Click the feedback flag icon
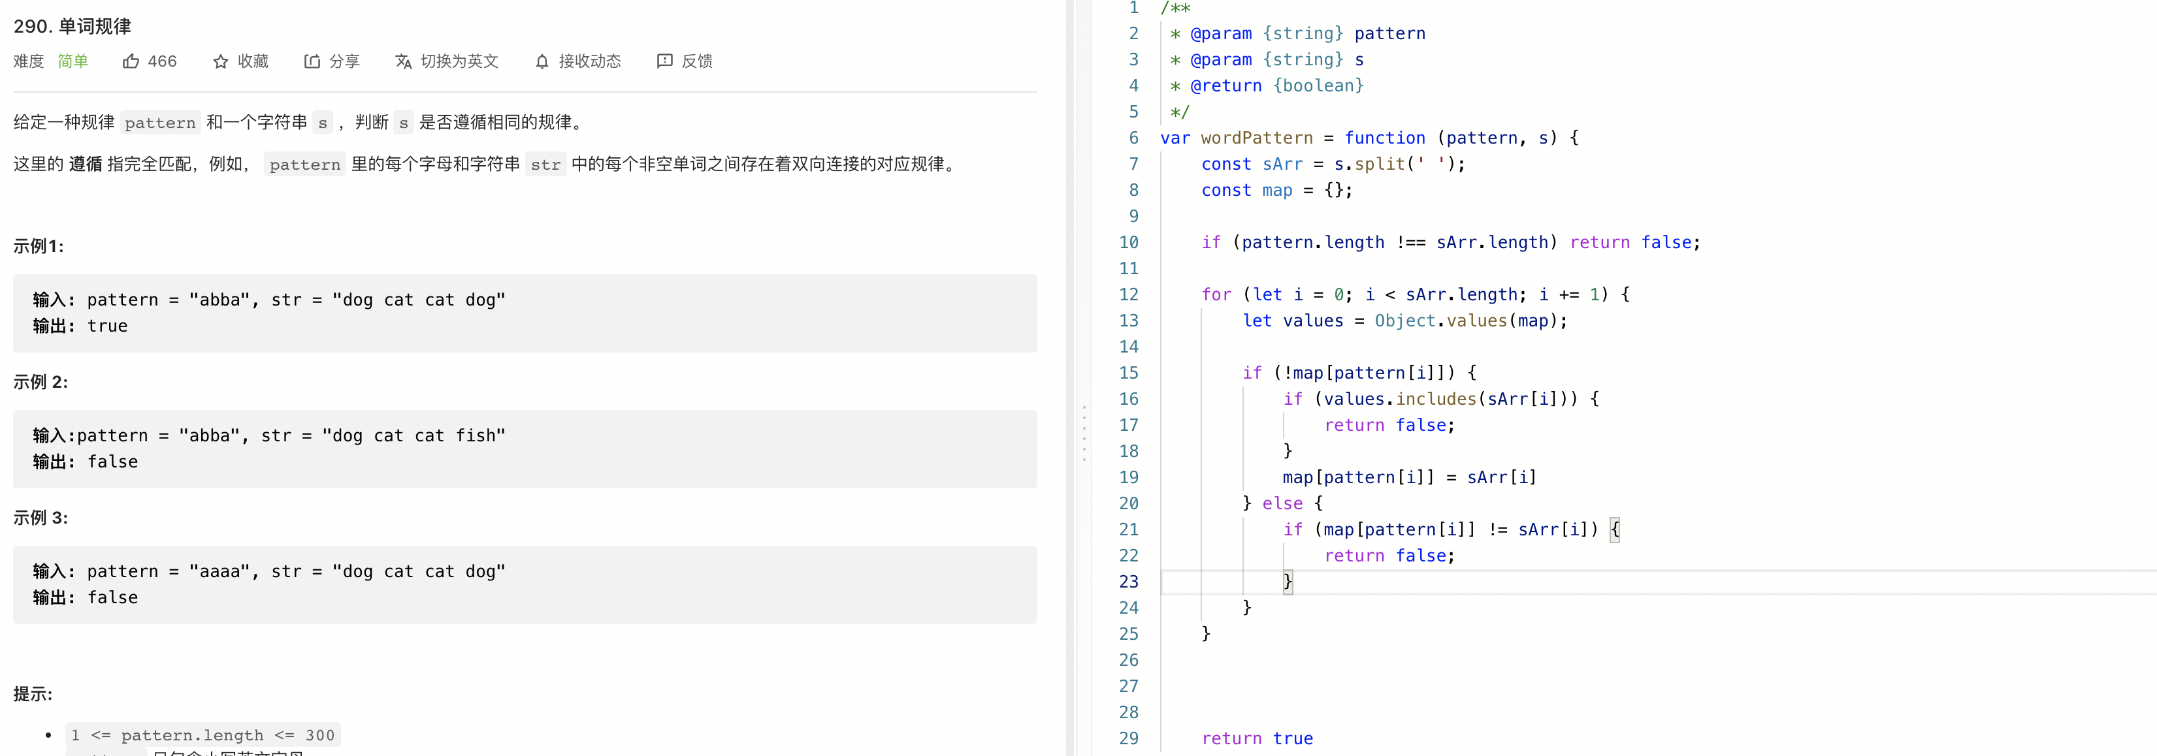This screenshot has width=2157, height=756. pyautogui.click(x=664, y=61)
